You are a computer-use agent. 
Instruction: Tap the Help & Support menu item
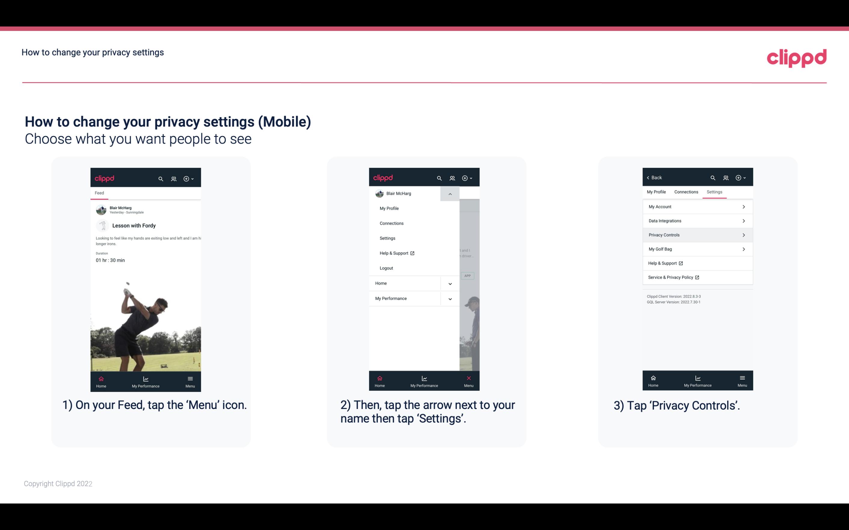[x=396, y=253]
